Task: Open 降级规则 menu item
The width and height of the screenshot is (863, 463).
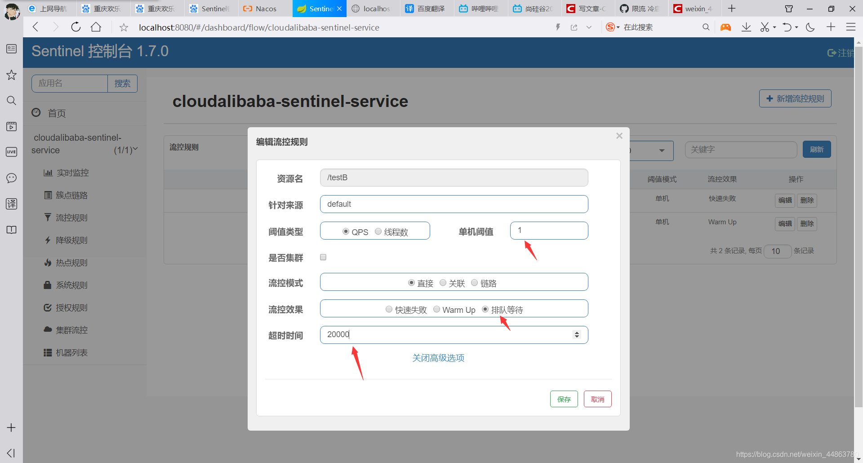Action: point(66,240)
